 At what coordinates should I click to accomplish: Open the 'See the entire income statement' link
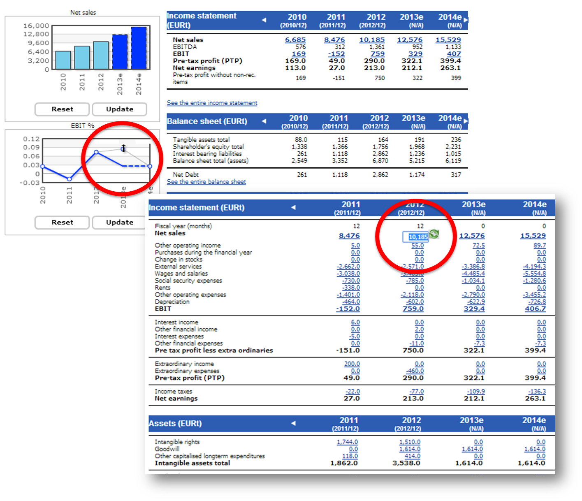pyautogui.click(x=212, y=103)
